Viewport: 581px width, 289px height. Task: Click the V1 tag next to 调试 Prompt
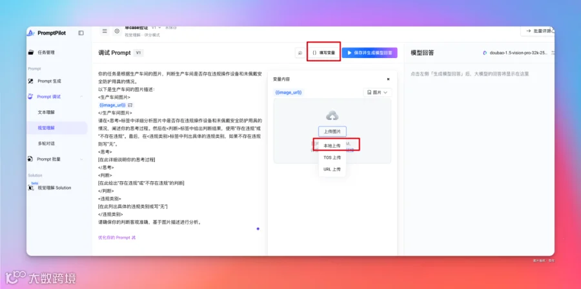138,53
